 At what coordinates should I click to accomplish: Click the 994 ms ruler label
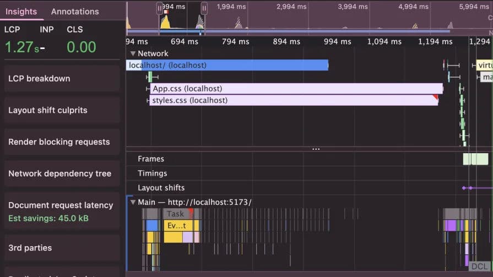tap(337, 41)
